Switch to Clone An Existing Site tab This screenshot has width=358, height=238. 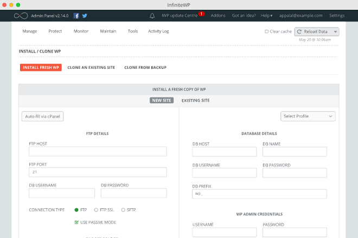coord(91,68)
